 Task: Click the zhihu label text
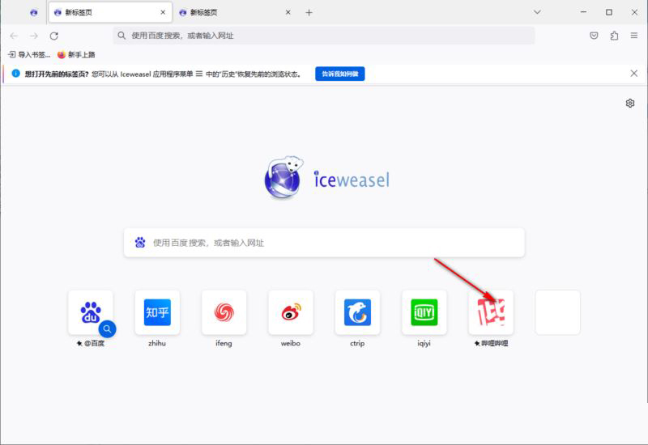pyautogui.click(x=157, y=343)
